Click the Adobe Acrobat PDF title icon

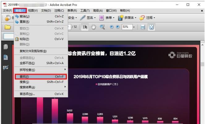tap(5, 5)
